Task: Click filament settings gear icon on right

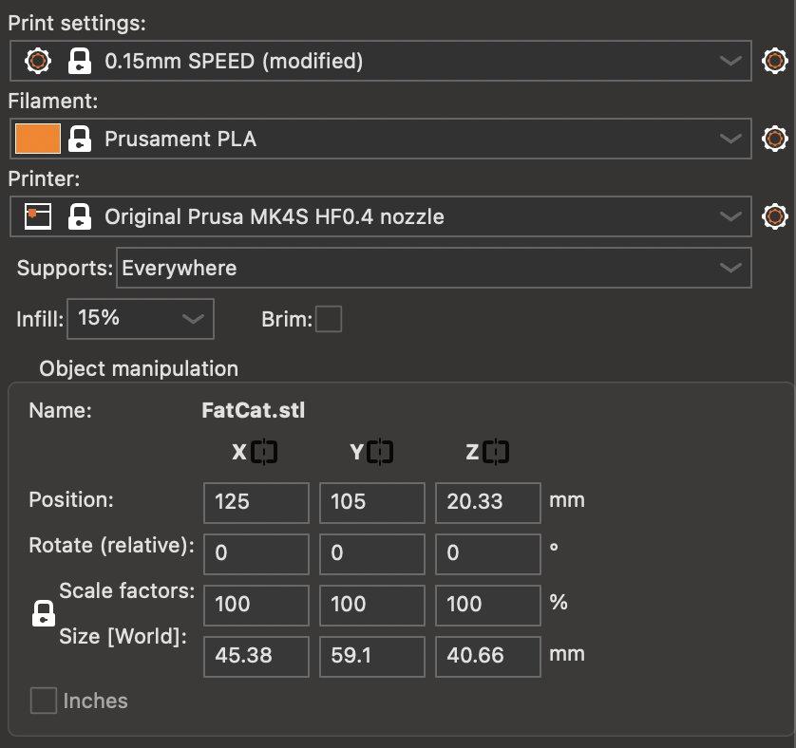Action: pos(775,139)
